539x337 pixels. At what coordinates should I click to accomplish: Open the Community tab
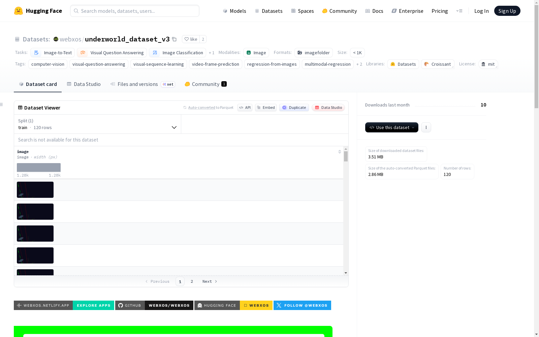pyautogui.click(x=205, y=84)
